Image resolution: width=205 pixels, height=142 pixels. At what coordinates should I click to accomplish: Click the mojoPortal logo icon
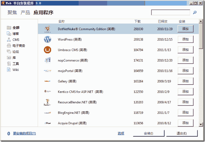pos(47,71)
